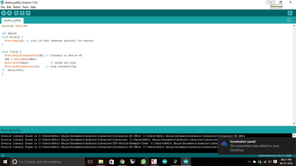296x166 pixels.
Task: Click 'Arduino/Genuino Uno on COM7' status text
Action: pyautogui.click(x=275, y=156)
